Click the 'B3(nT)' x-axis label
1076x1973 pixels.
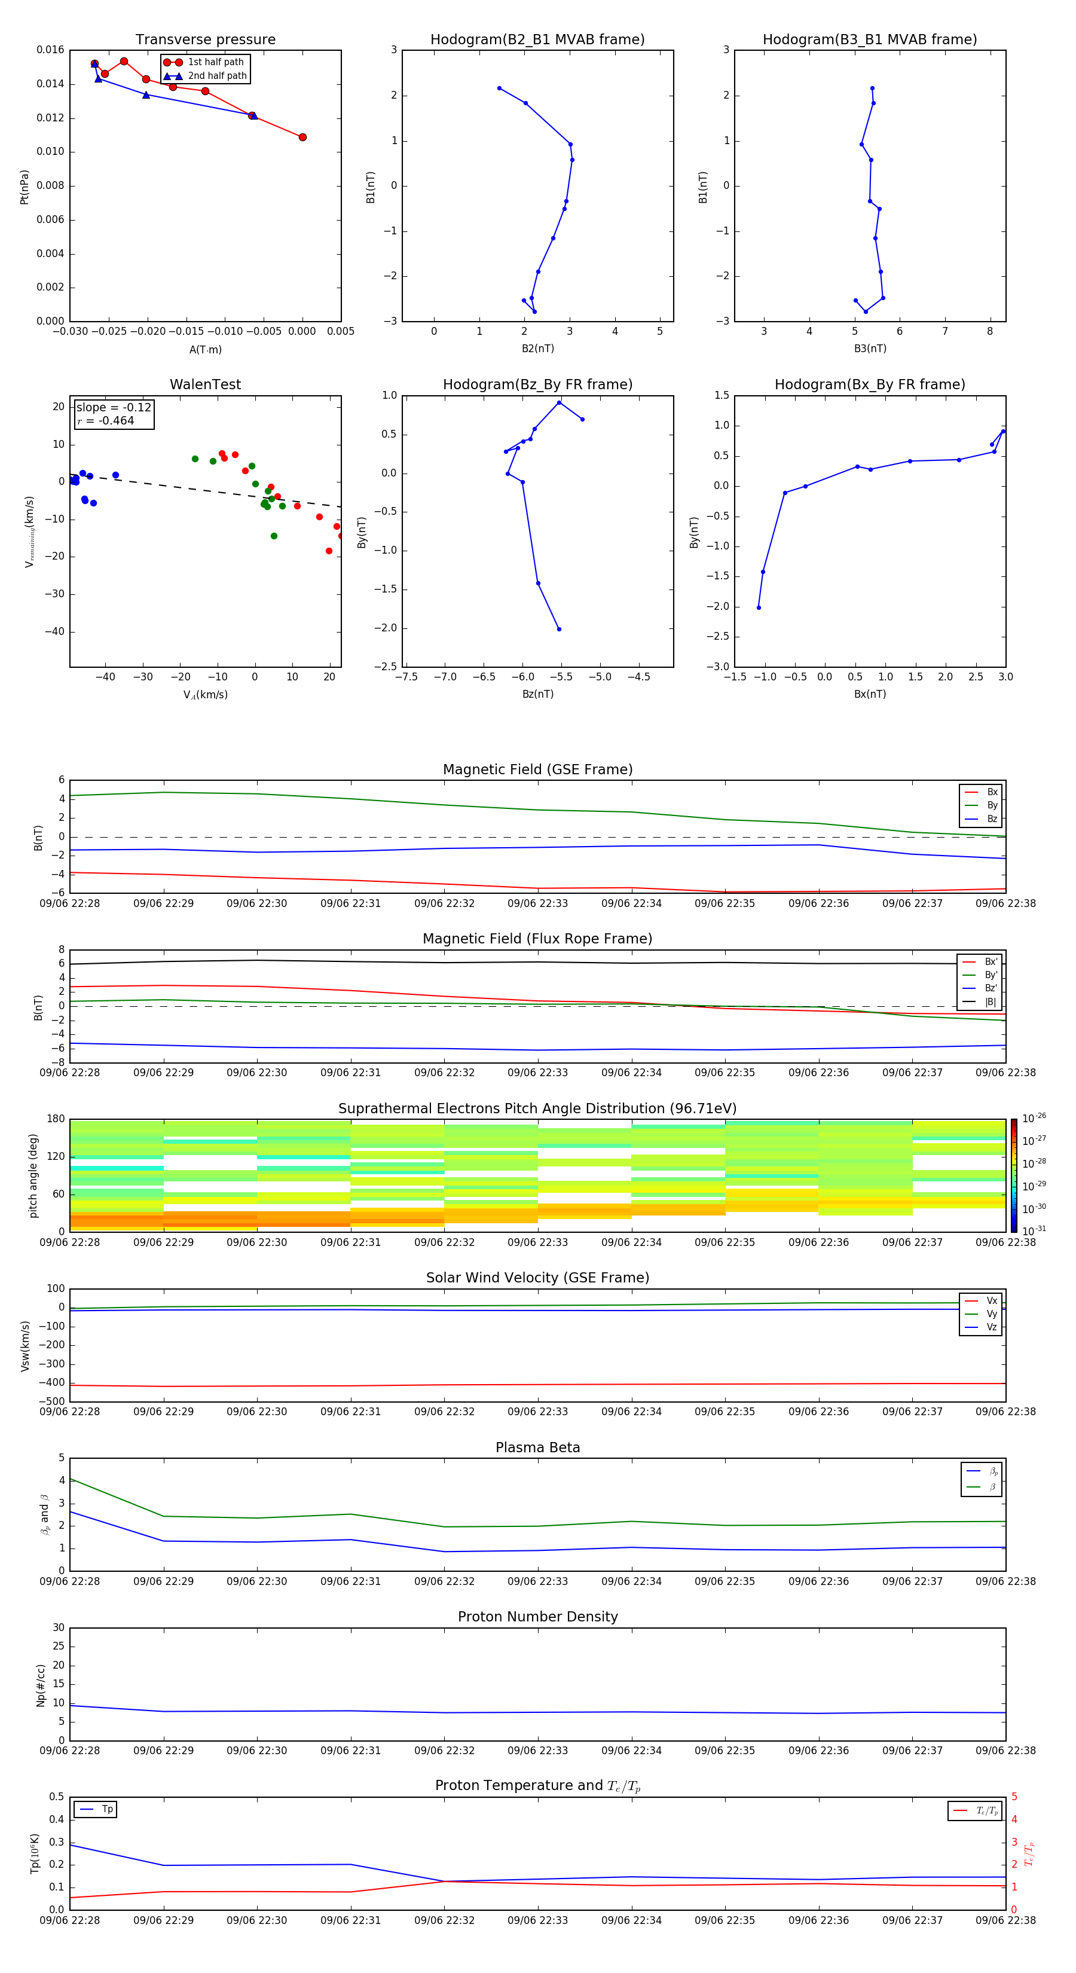tap(870, 349)
